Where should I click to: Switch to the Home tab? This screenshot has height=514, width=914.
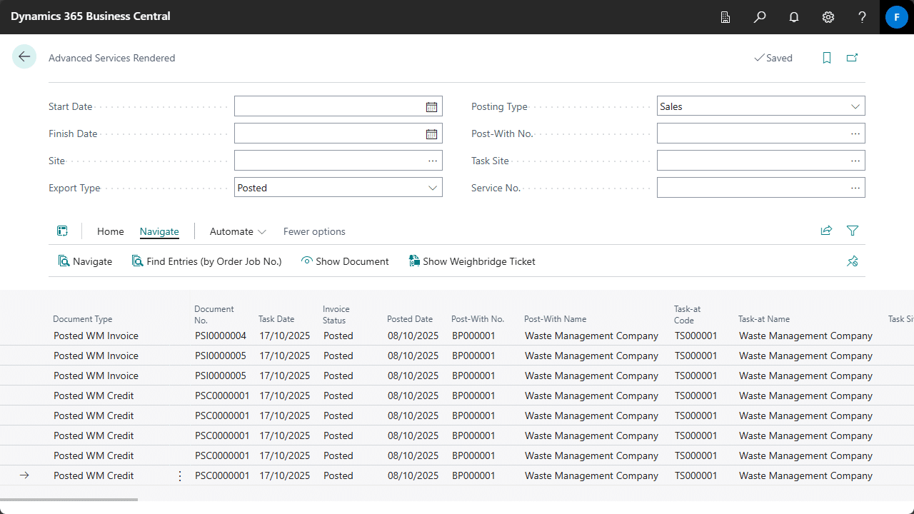tap(111, 231)
